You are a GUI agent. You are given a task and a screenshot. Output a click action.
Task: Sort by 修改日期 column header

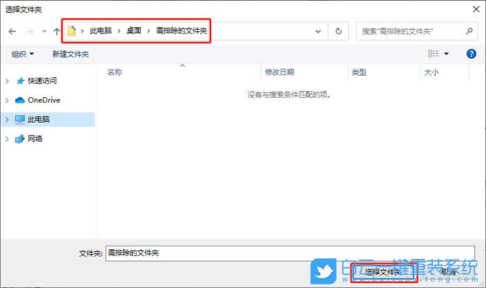[x=279, y=72]
